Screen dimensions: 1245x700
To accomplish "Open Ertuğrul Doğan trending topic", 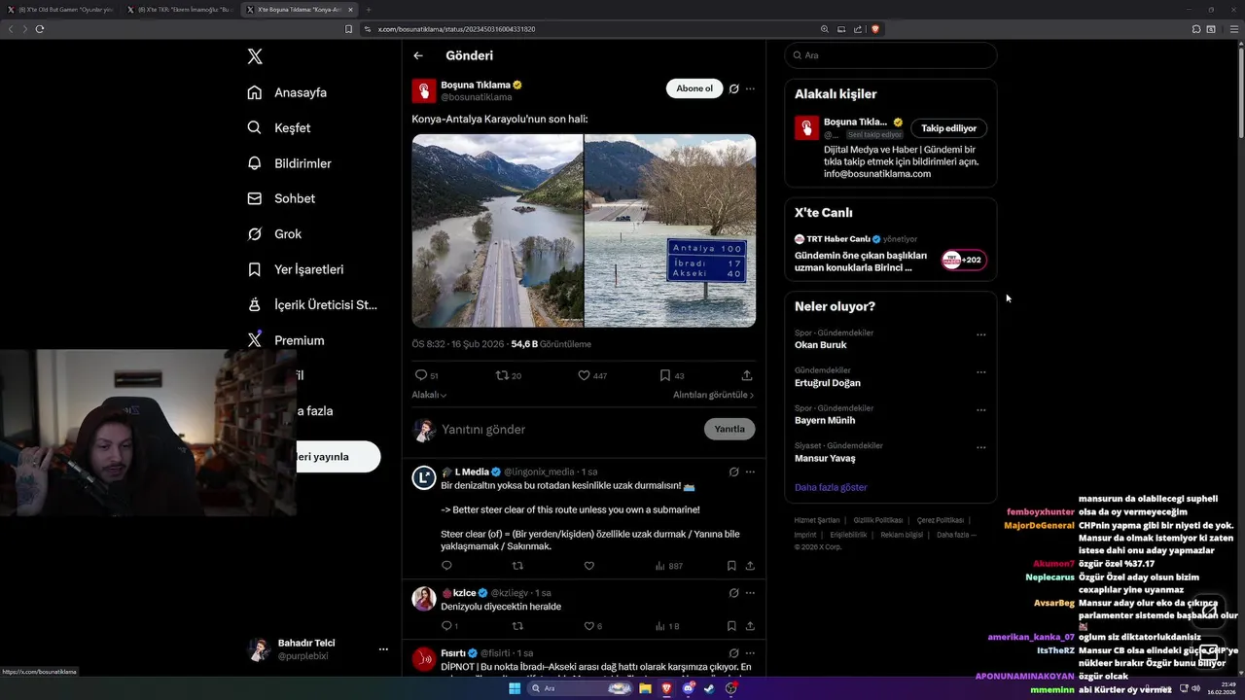I will click(828, 383).
